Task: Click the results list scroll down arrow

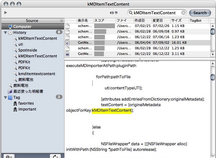Action: [x=213, y=55]
